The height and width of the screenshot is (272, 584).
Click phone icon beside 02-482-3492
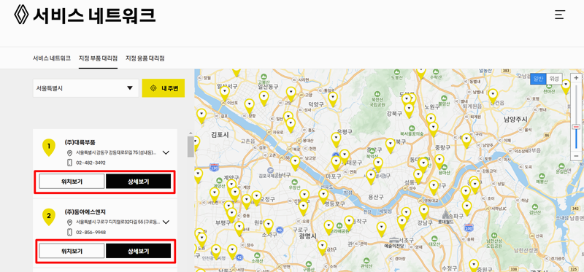69,163
